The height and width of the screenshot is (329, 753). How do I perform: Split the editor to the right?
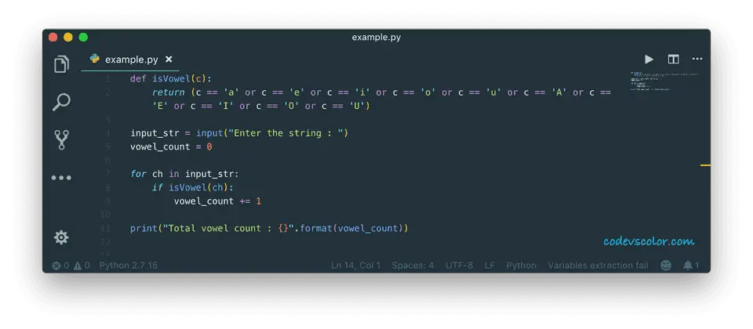pos(673,59)
